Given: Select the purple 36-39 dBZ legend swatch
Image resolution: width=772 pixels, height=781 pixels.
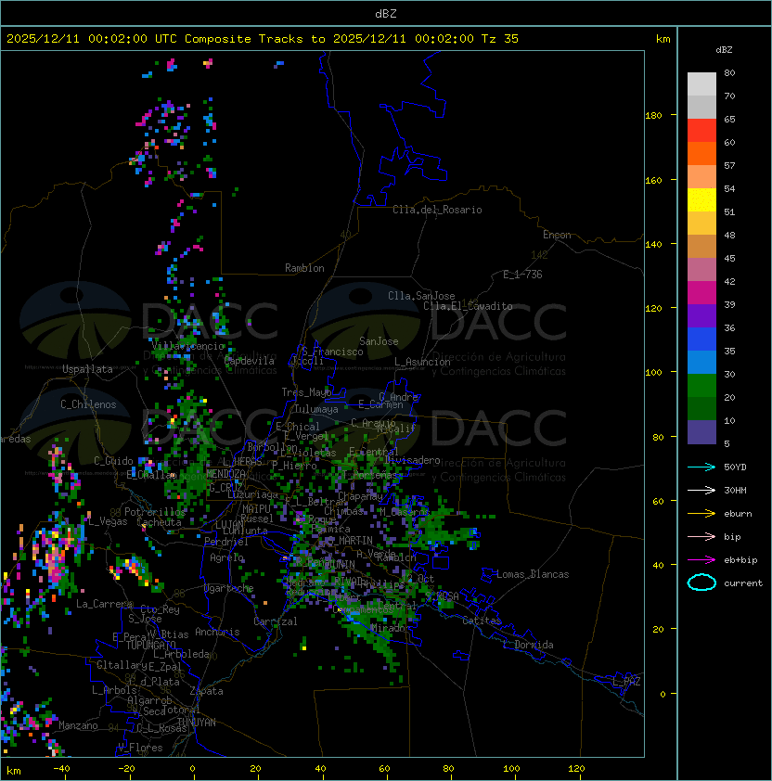Looking at the screenshot, I should pyautogui.click(x=701, y=315).
